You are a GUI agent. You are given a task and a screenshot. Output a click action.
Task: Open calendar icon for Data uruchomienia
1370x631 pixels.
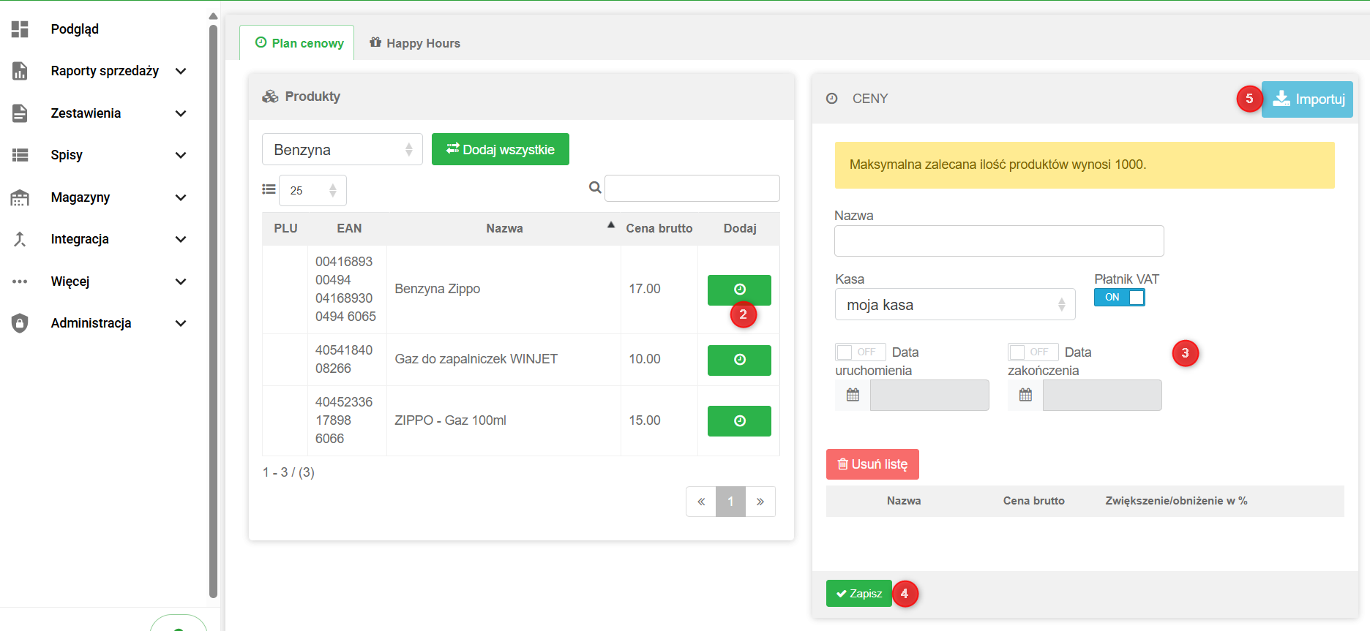point(853,395)
